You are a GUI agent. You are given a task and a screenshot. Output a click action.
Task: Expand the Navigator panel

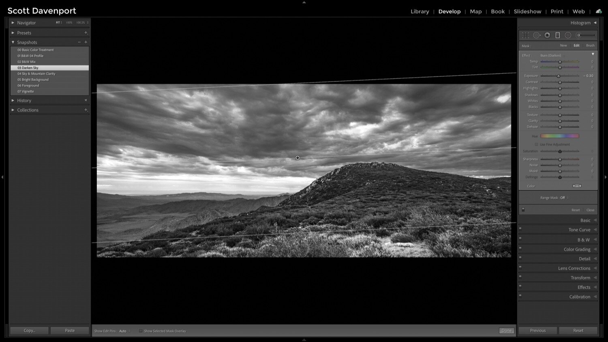13,23
